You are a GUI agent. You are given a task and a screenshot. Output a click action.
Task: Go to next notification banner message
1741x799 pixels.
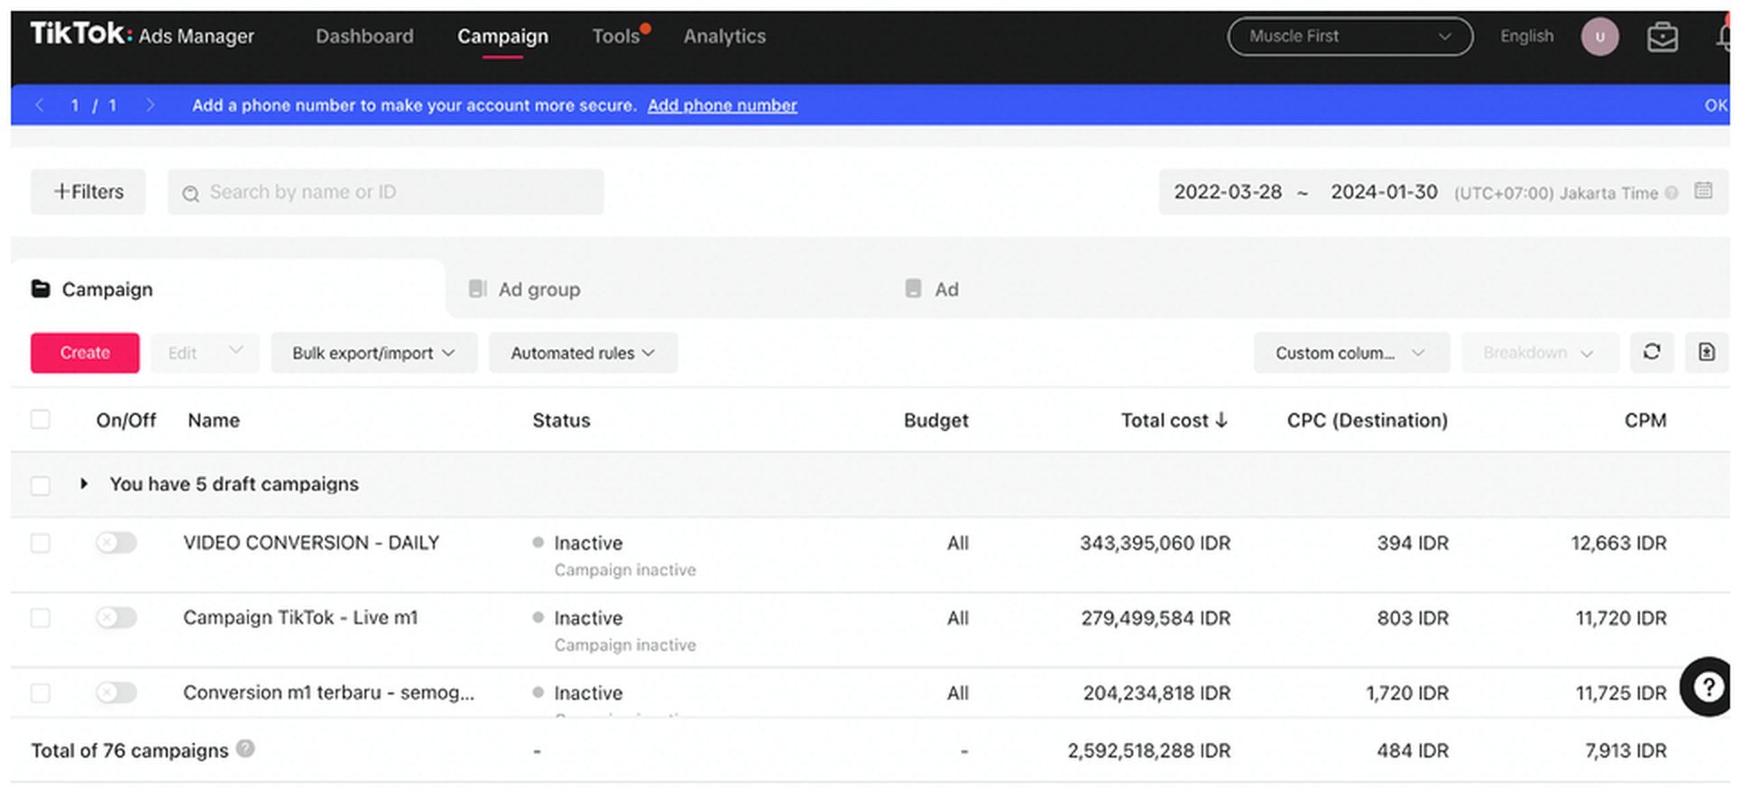click(x=150, y=106)
